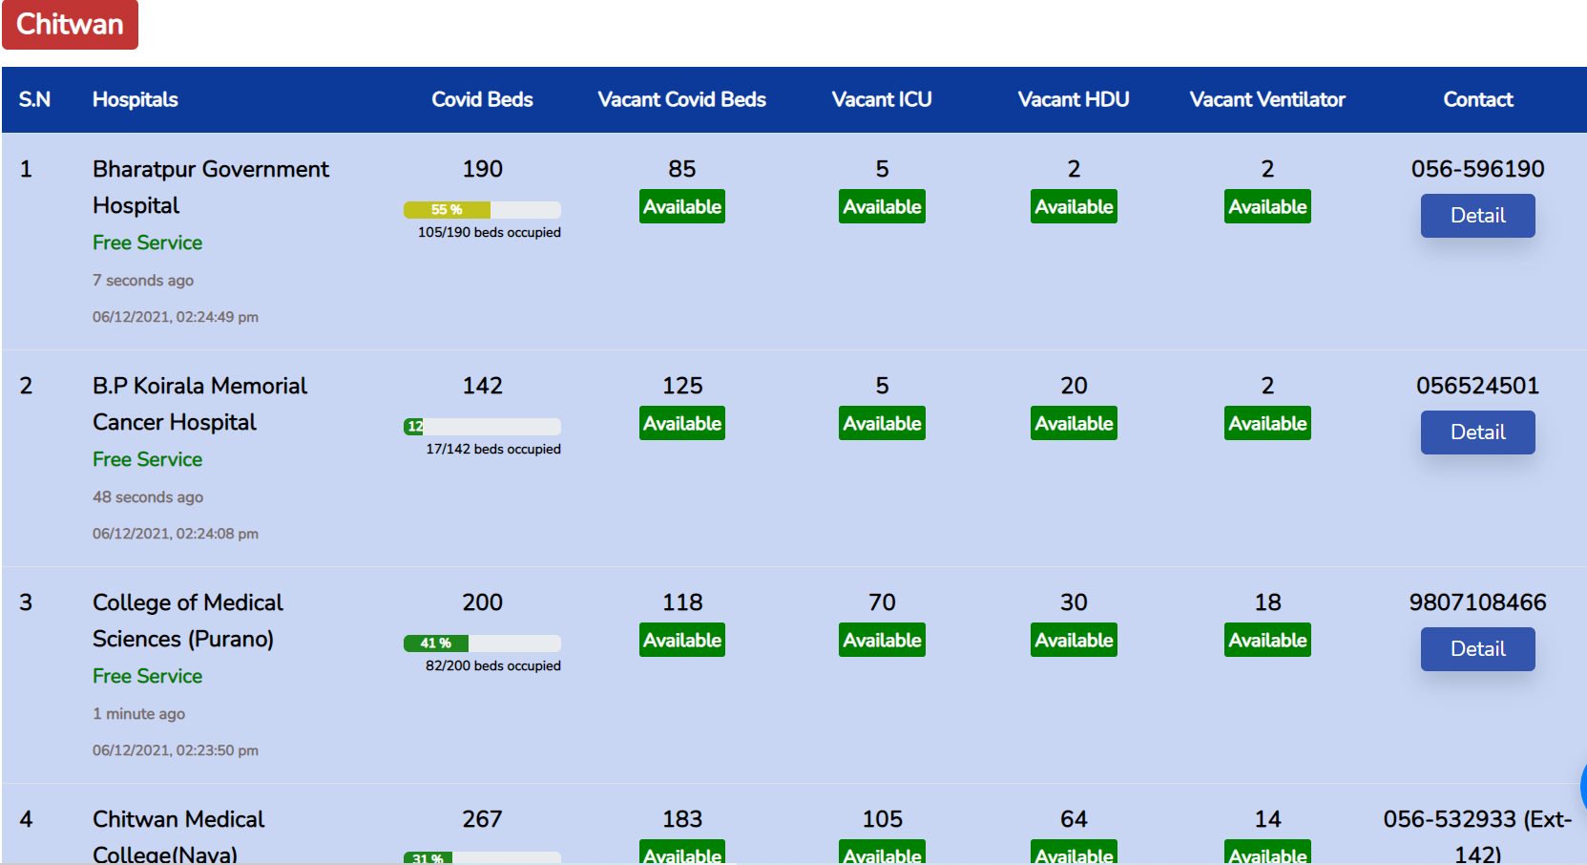Click the Vacant ICU column header

[882, 99]
